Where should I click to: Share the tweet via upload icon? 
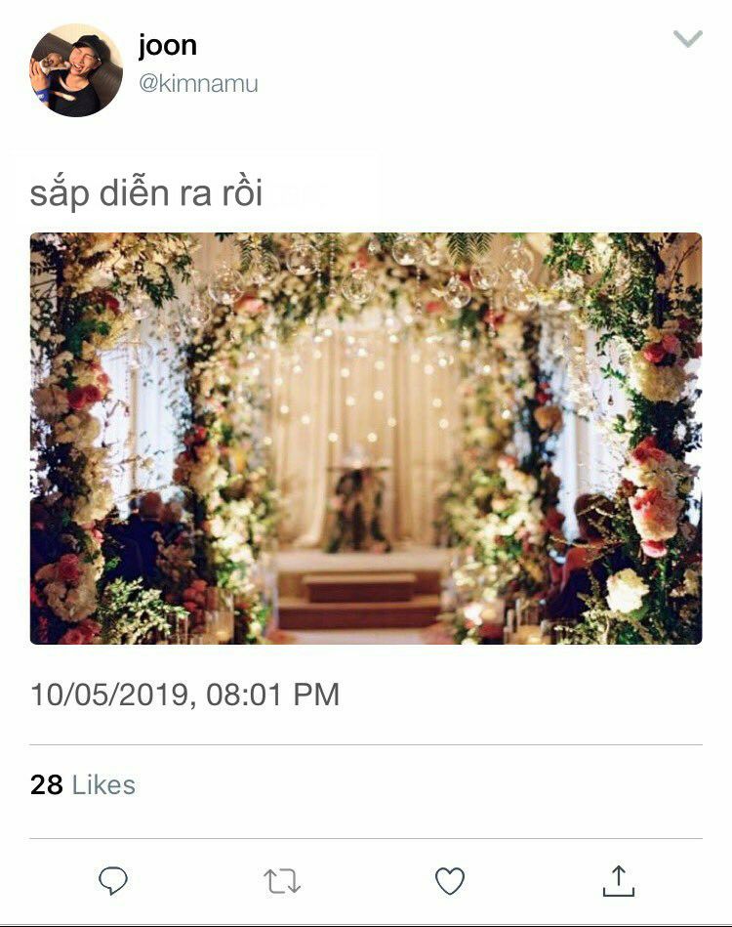click(619, 881)
